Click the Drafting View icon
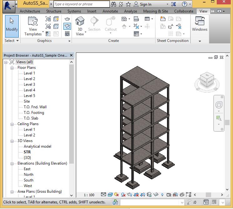Image resolution: width=233 pixels, height=209 pixels. coord(136,19)
